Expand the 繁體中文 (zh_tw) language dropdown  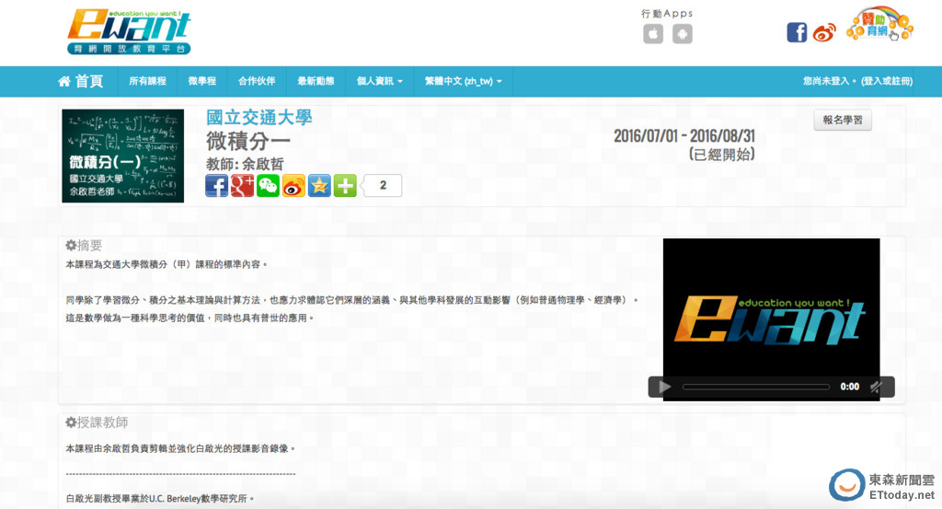pos(463,81)
